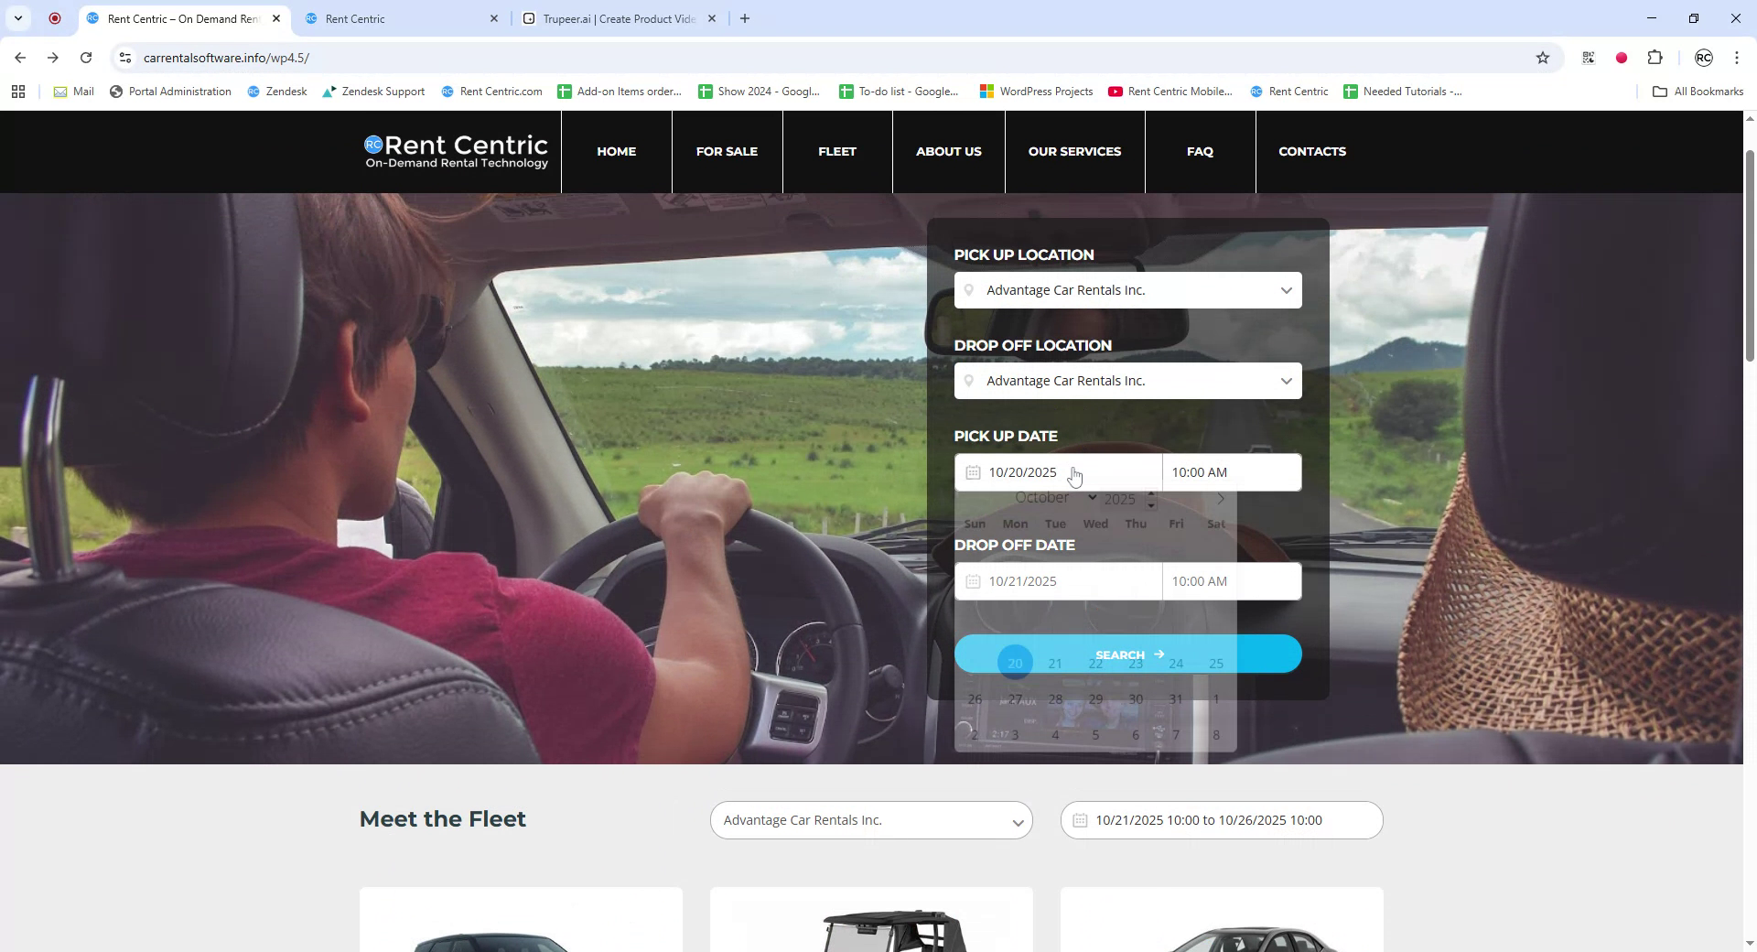Click location pin in Drop Off Location field

point(970,380)
